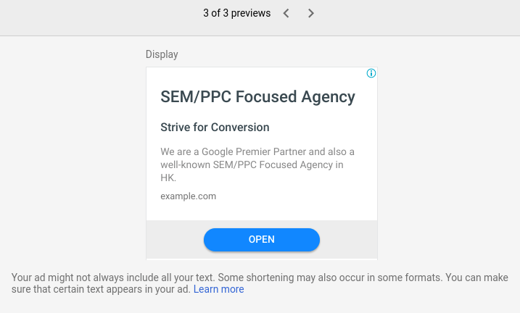
Task: Click the Display format label
Action: (x=162, y=54)
